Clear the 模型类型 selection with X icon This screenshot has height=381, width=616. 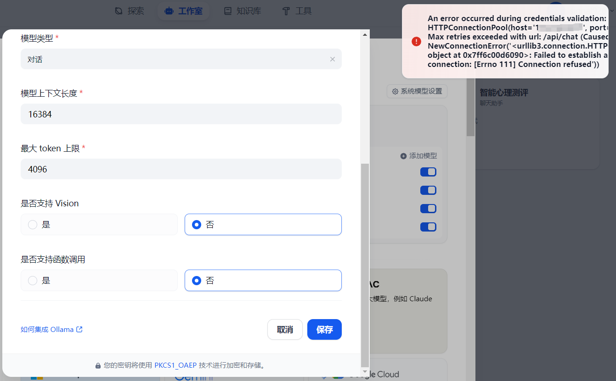pos(333,59)
